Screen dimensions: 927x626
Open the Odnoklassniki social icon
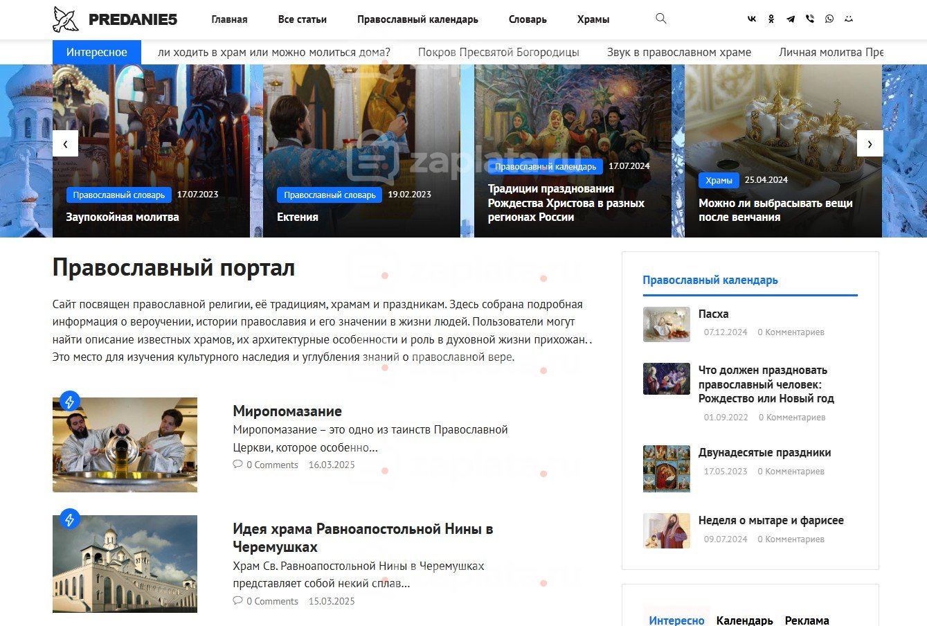click(771, 19)
